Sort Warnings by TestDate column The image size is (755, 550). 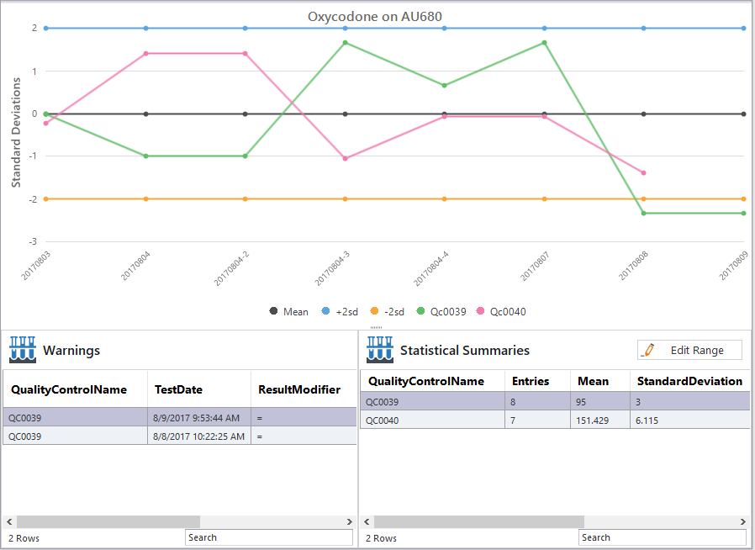pyautogui.click(x=199, y=389)
